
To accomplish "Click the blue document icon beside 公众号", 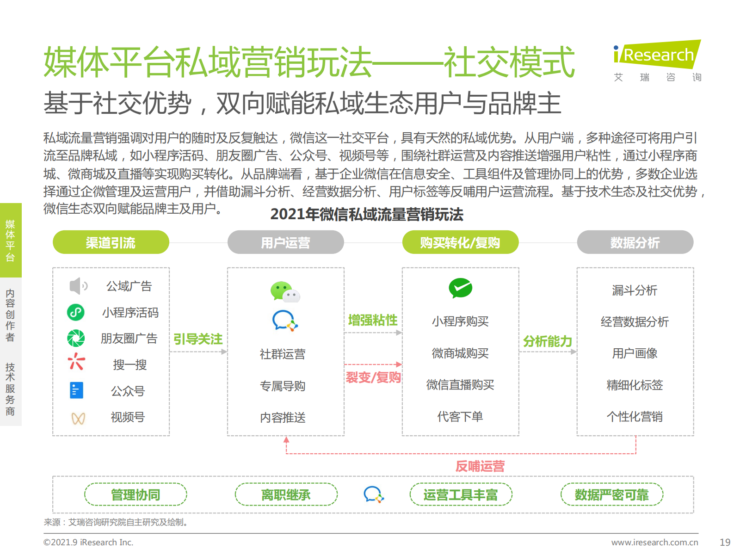I will (76, 390).
